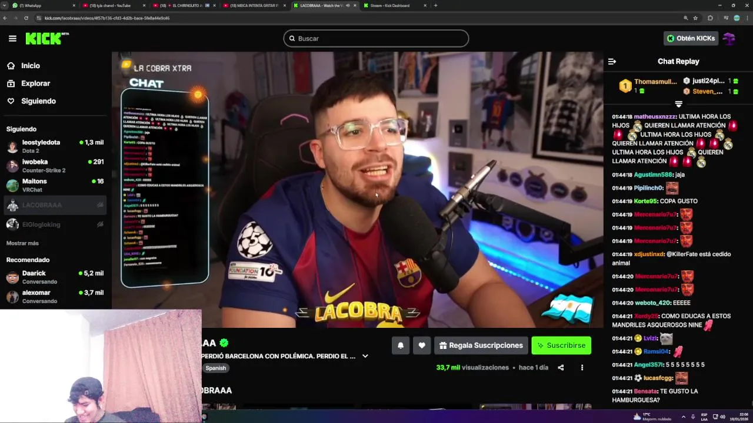Share the video with the share icon

coord(561,368)
